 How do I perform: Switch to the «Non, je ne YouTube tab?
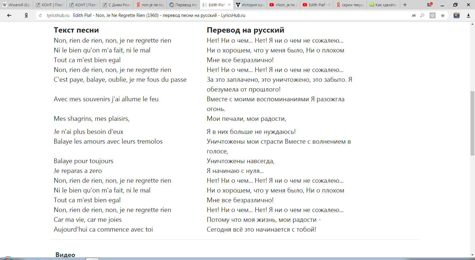tap(284, 5)
